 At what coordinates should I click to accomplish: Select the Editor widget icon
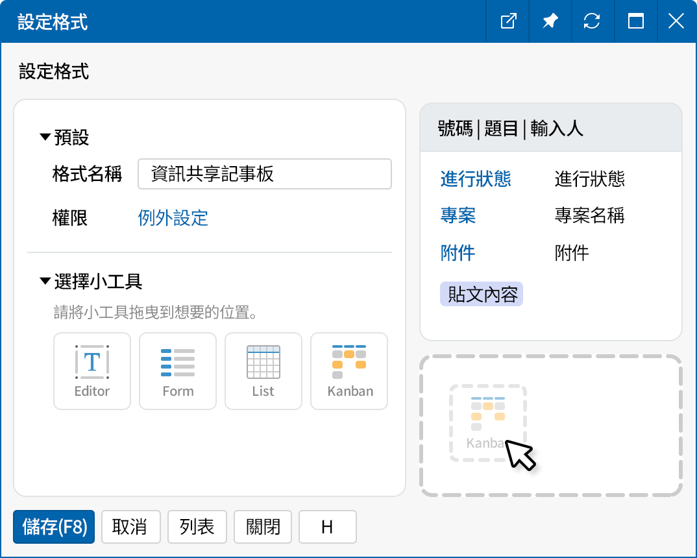click(x=92, y=371)
